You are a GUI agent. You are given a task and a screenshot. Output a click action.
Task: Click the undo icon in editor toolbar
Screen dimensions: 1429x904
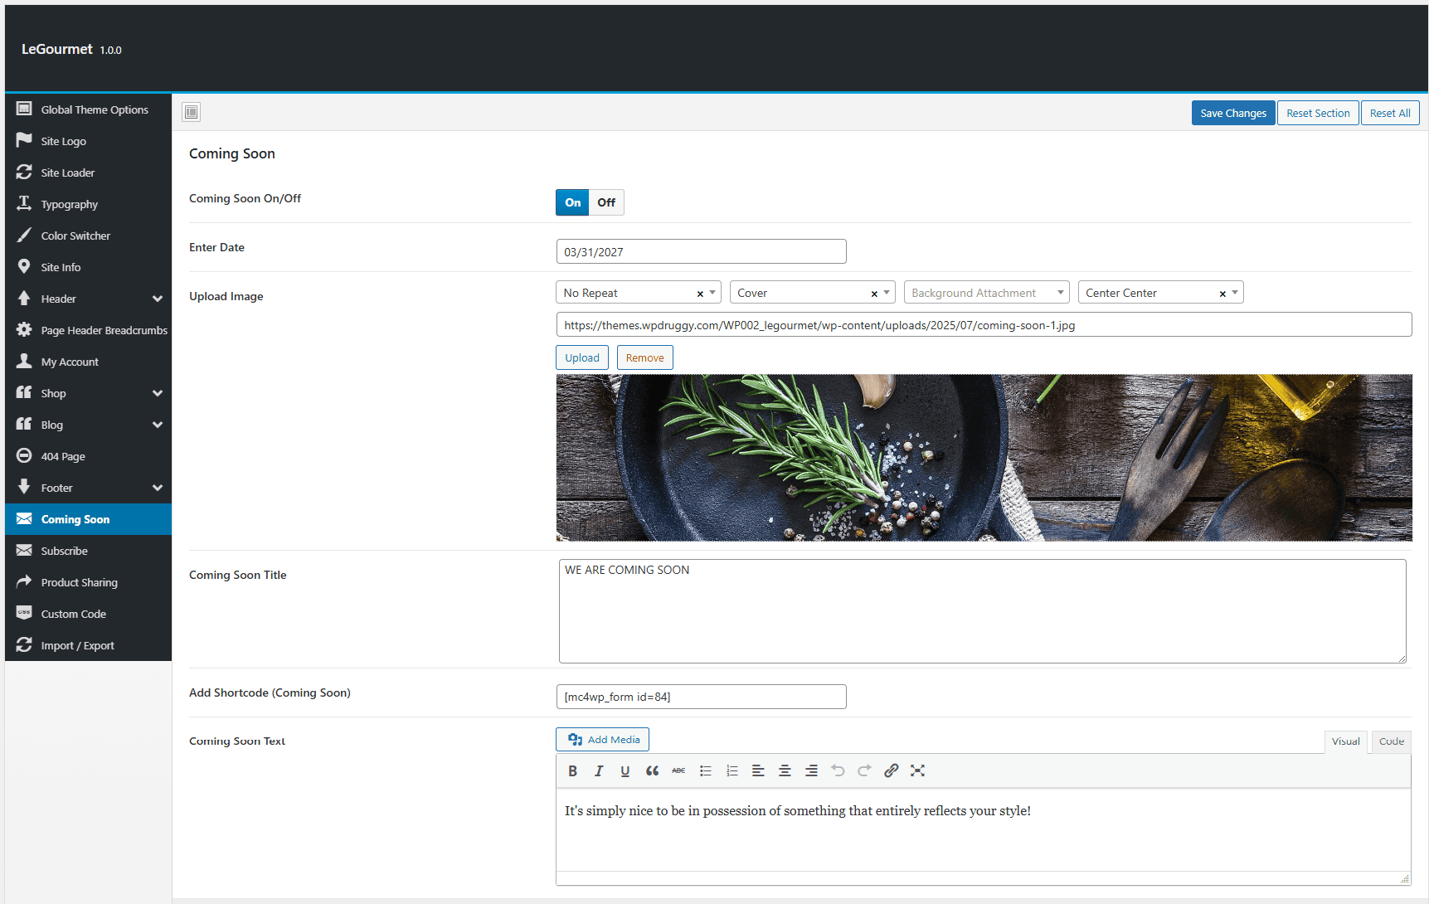pyautogui.click(x=838, y=770)
